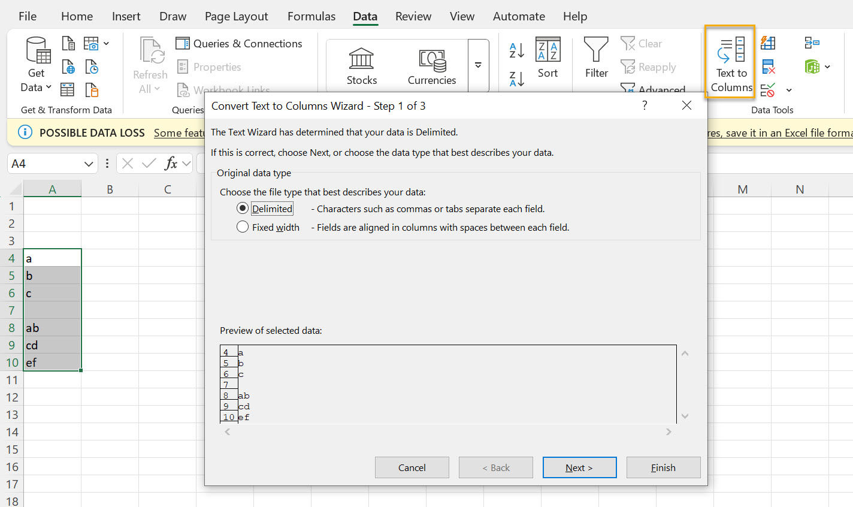Open the Help tab

574,16
